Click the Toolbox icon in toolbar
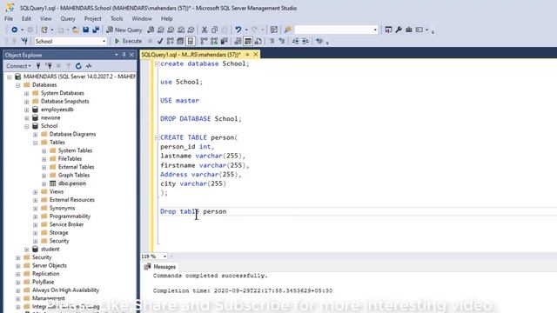Screen dimensions: 557x313 pos(409,30)
